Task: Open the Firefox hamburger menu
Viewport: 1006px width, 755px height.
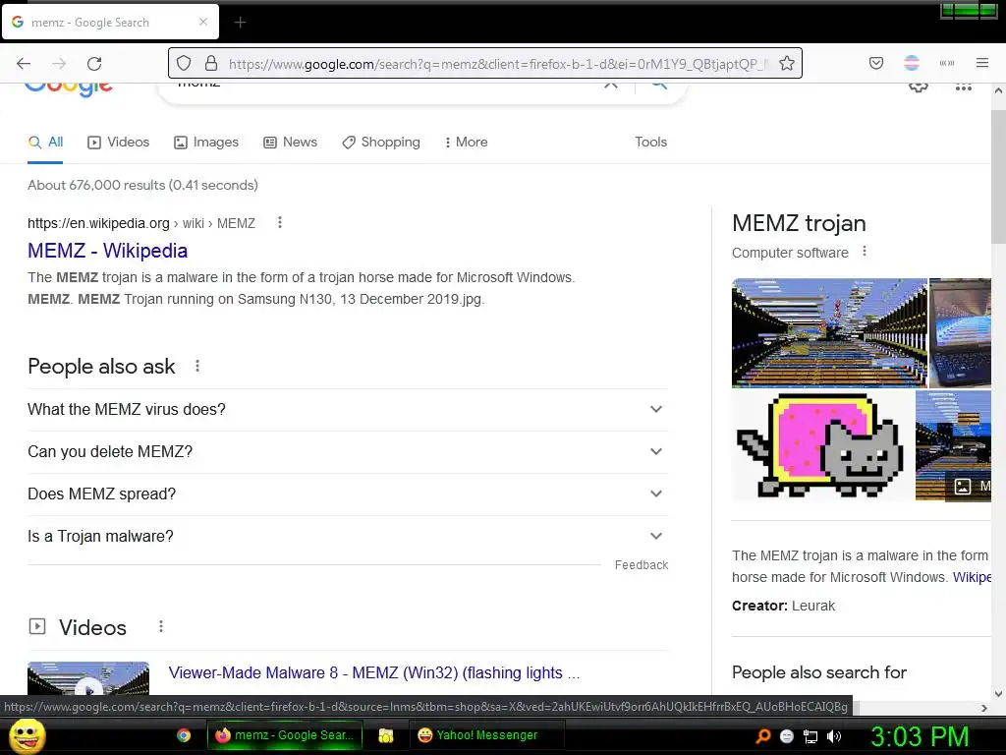Action: 982,63
